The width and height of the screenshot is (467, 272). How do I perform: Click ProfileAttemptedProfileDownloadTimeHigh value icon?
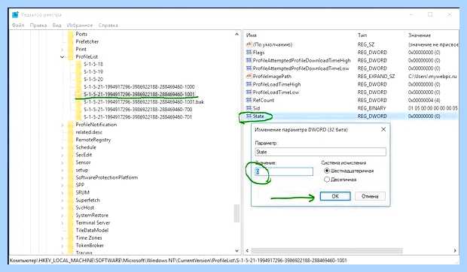pos(249,60)
